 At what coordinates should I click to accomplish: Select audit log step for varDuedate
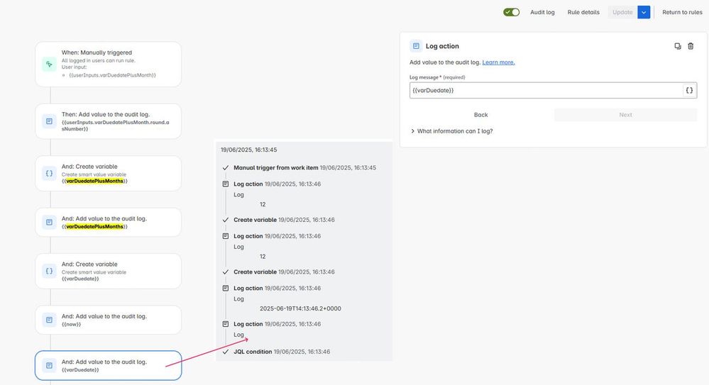pos(108,366)
